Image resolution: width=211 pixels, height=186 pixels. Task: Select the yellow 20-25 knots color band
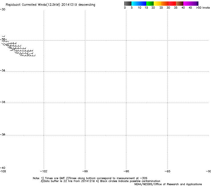(x=157, y=3)
